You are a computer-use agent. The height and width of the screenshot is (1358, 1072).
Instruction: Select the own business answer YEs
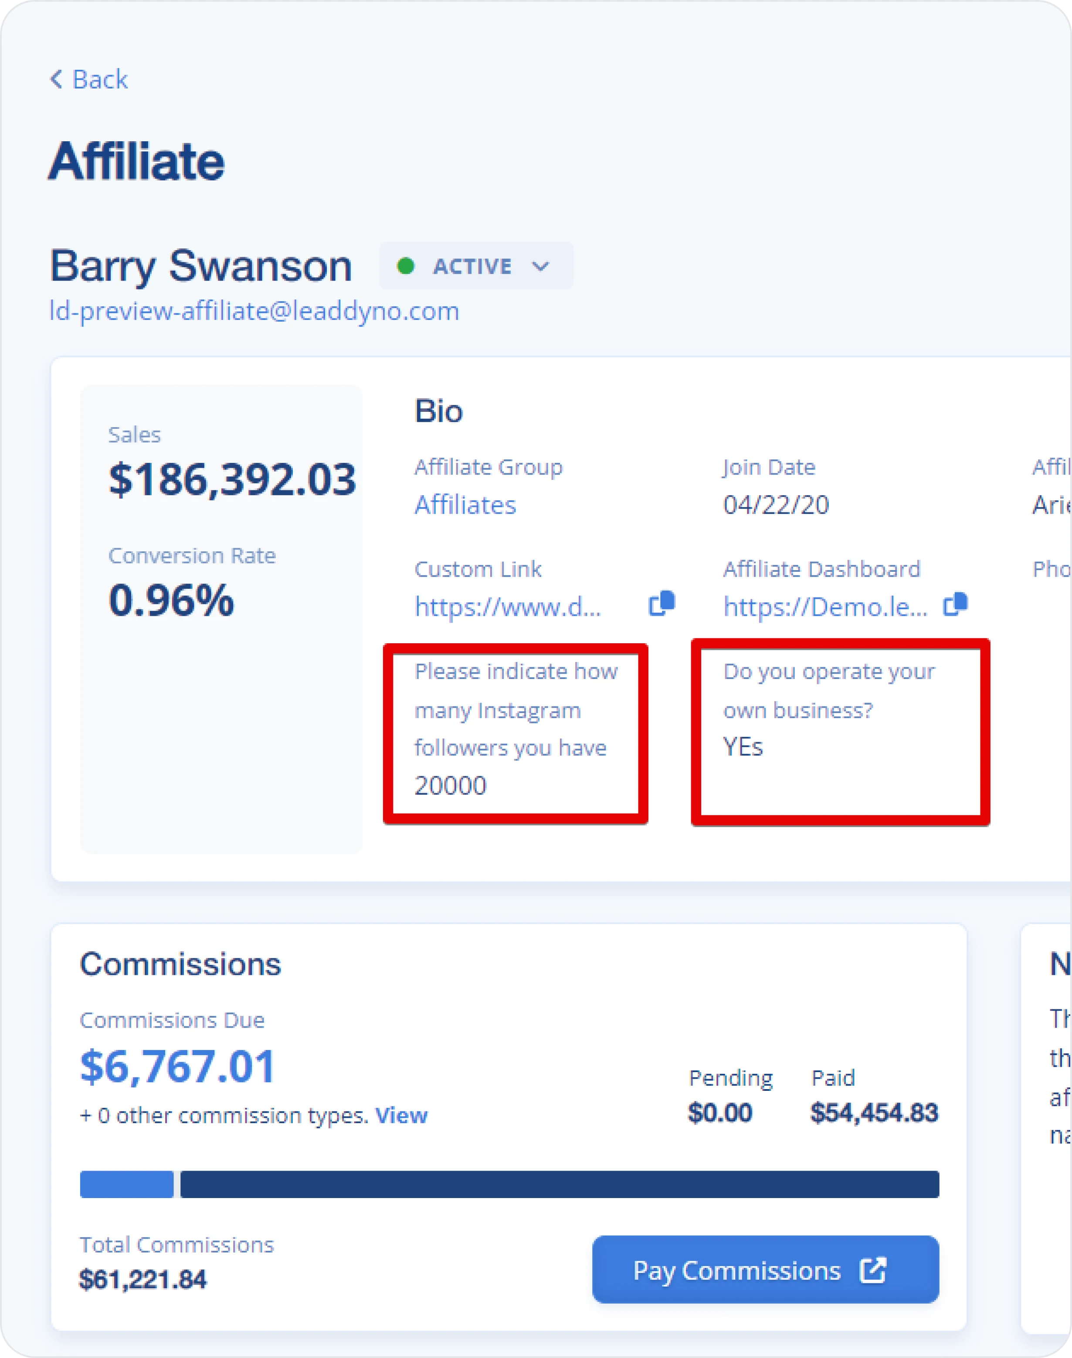pos(743,747)
